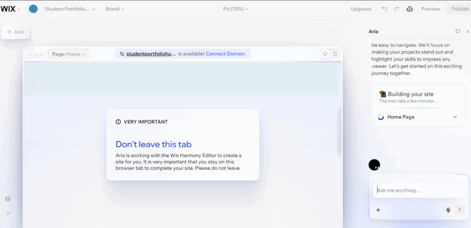This screenshot has height=228, width=471.
Task: Send the chat message arrow button
Action: coord(460,210)
